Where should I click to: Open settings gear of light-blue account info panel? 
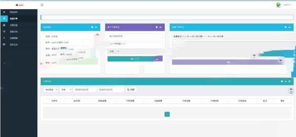tap(92, 27)
